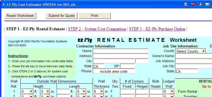212x97 pixels.
Task: Click into the Owner's Name field
Action: (x=194, y=56)
